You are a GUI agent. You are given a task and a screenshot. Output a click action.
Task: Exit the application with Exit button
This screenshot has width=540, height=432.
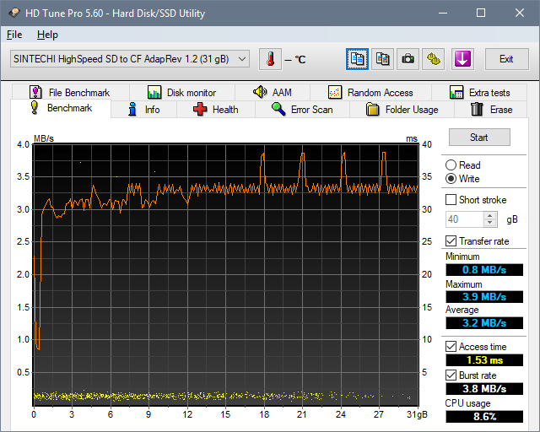[x=506, y=59]
